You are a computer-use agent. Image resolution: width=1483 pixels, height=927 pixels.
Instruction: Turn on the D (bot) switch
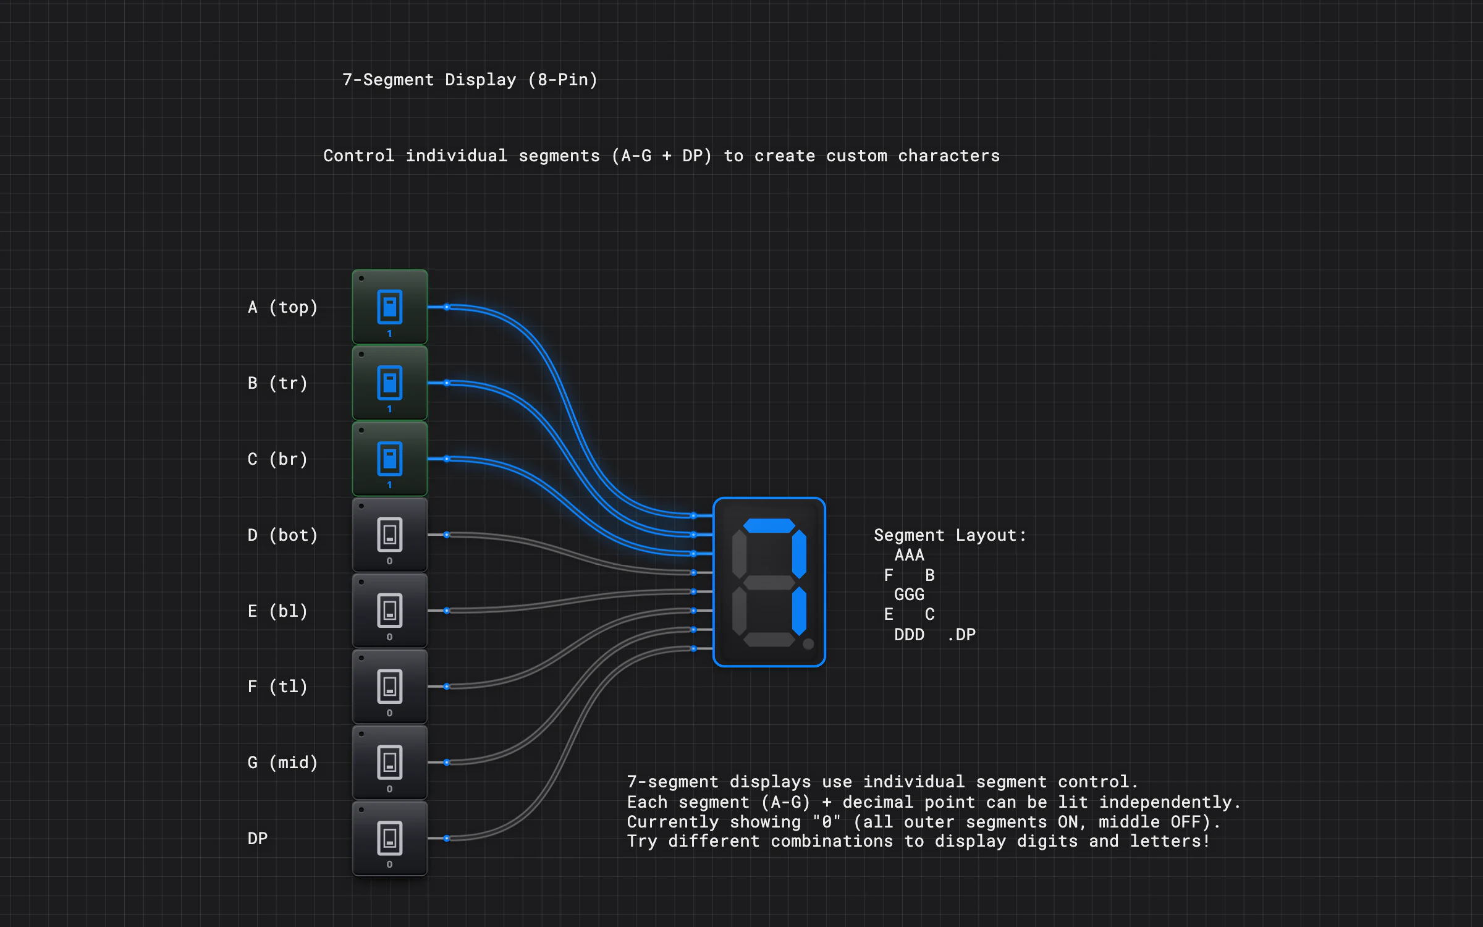pos(389,535)
